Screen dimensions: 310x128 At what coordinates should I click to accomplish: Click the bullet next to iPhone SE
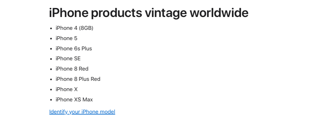coord(51,59)
